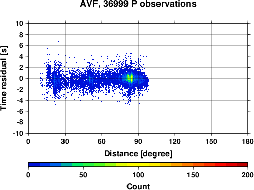Click the green density cluster near 50 degrees
This screenshot has height=190, width=254.
coord(90,78)
